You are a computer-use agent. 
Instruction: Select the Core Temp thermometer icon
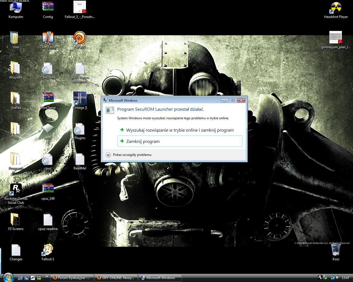coord(48,40)
